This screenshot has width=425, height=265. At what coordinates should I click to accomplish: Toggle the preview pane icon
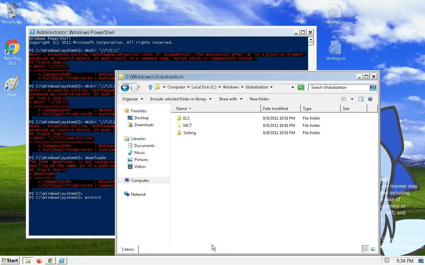coord(361,99)
